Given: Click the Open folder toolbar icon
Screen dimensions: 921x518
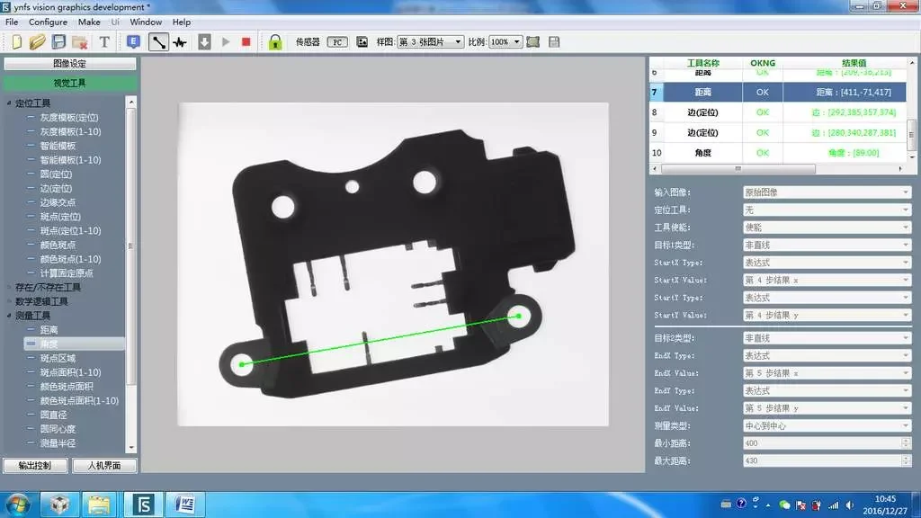Looking at the screenshot, I should point(37,41).
